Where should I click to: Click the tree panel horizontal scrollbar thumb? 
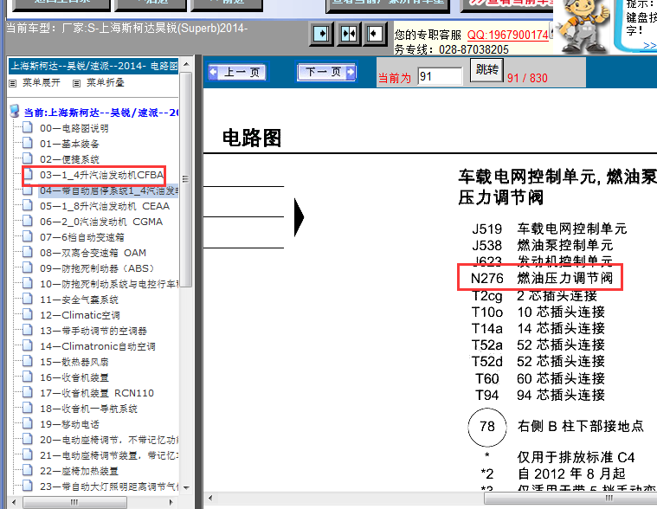74,502
